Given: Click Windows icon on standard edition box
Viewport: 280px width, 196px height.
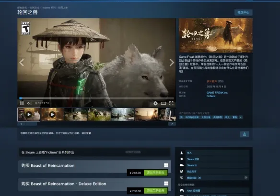Looking at the screenshot, I should point(166,165).
